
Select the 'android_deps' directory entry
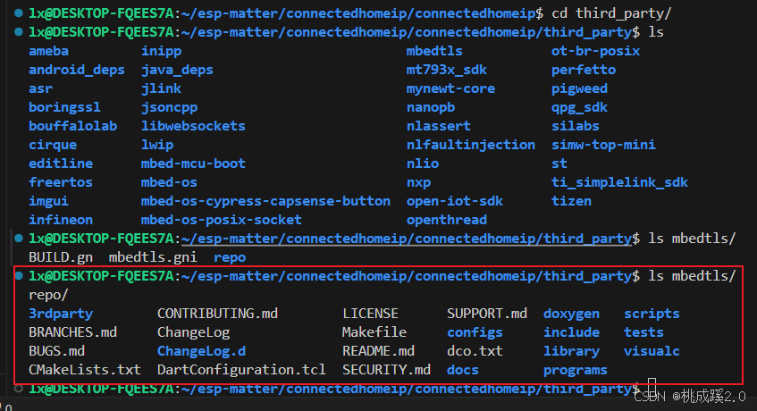click(x=77, y=70)
